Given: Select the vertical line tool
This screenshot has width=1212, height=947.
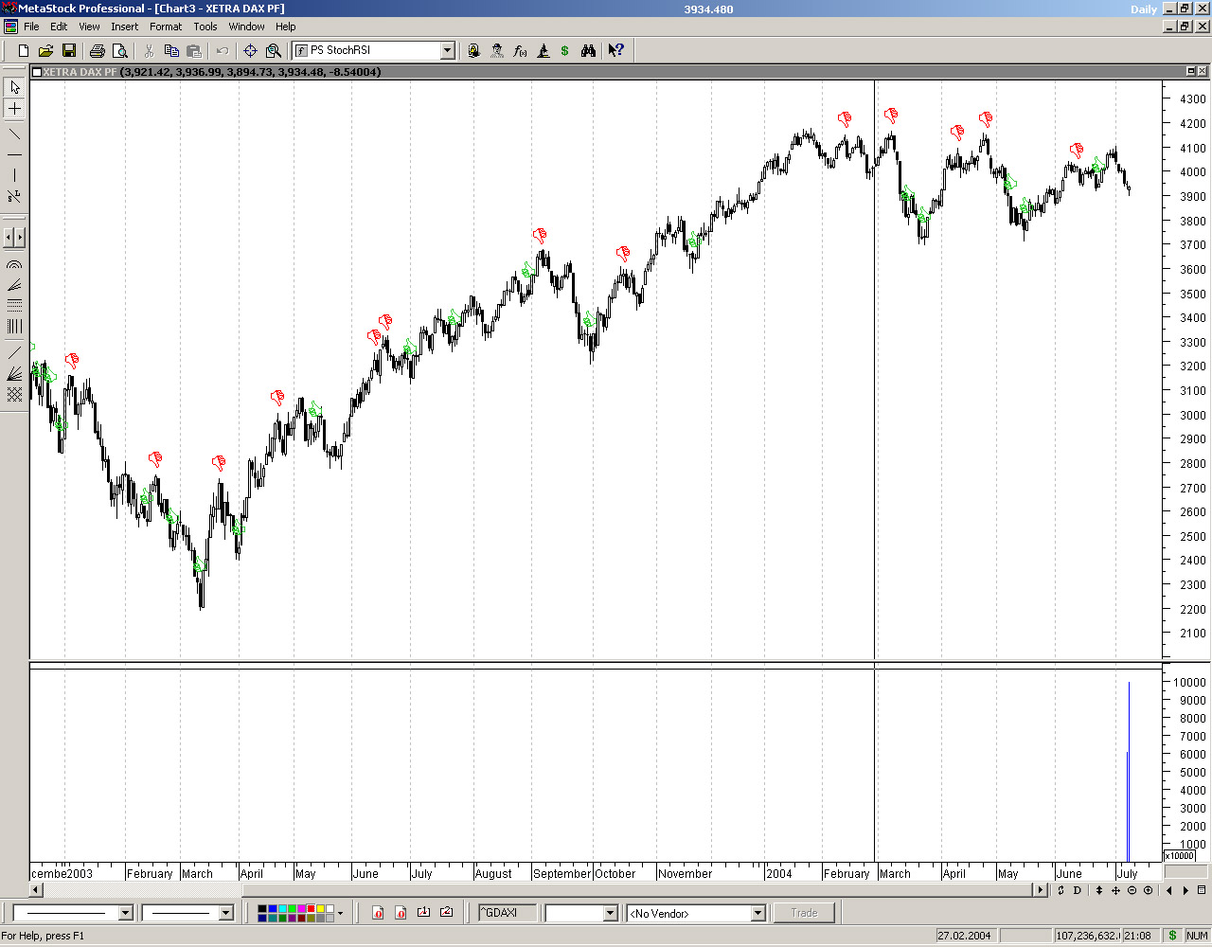Looking at the screenshot, I should [x=14, y=175].
